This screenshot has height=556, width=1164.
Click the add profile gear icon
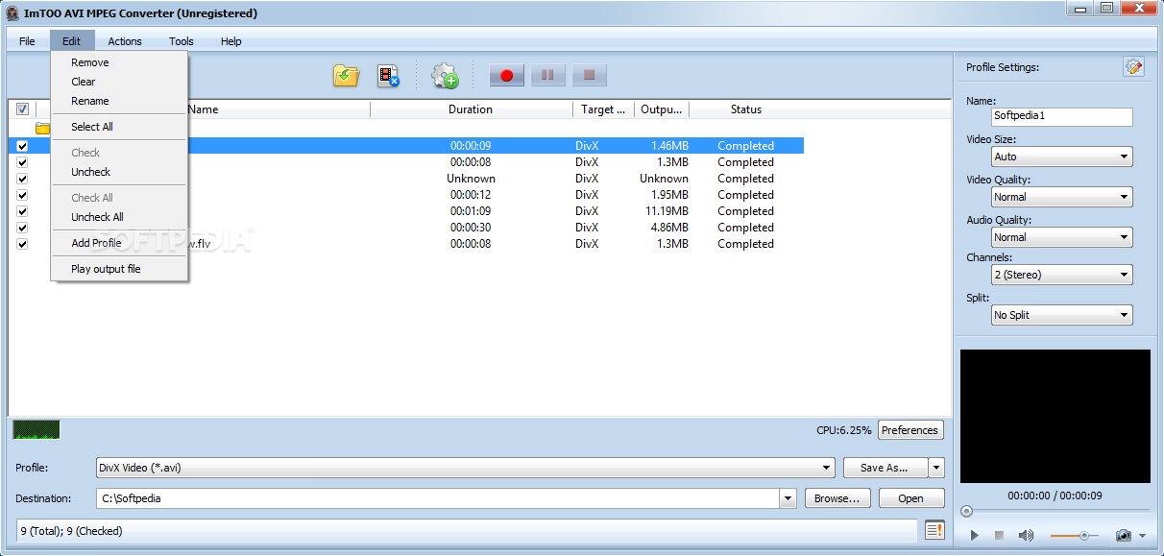click(445, 76)
